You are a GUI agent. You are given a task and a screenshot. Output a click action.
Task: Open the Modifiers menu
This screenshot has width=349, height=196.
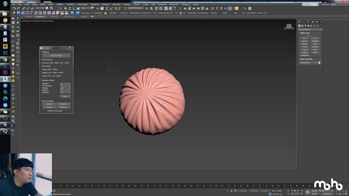pos(59,4)
